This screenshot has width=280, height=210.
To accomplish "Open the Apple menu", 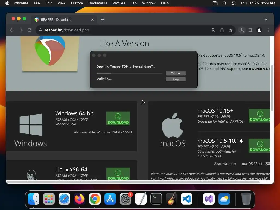I will [7, 3].
